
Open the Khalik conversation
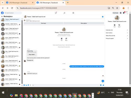(11, 66)
